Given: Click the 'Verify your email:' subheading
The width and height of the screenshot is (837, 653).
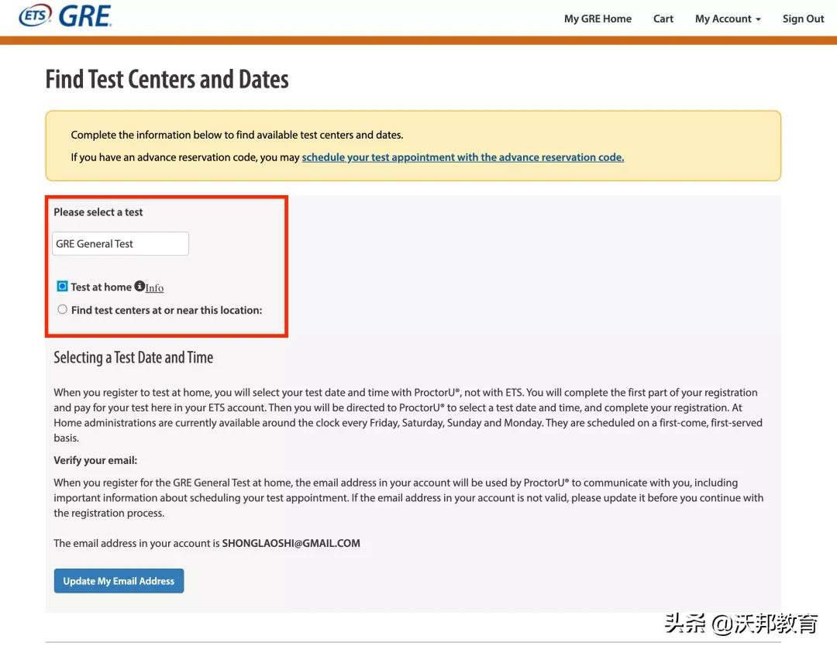Looking at the screenshot, I should coord(95,460).
